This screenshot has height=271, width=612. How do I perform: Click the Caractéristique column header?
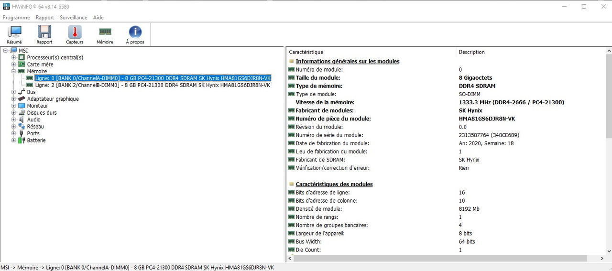[371, 52]
